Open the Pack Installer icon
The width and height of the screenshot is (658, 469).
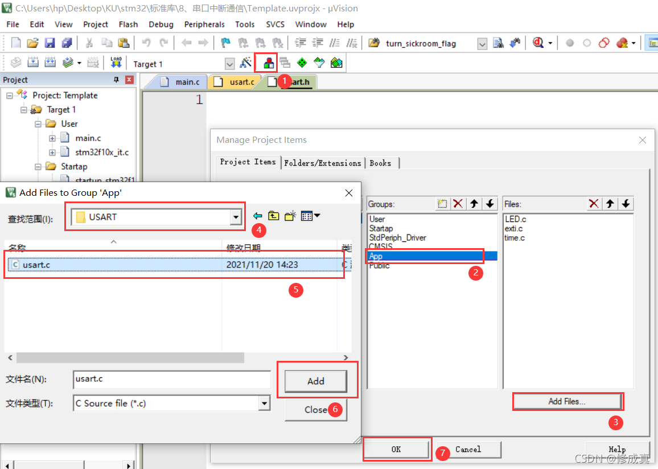pos(336,63)
